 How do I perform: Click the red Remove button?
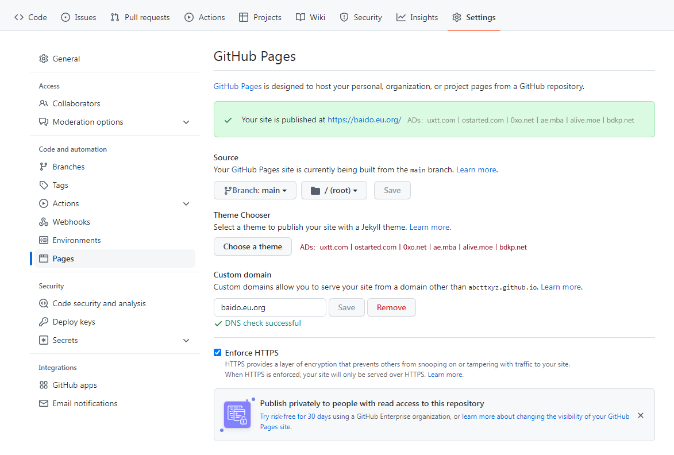pos(391,307)
